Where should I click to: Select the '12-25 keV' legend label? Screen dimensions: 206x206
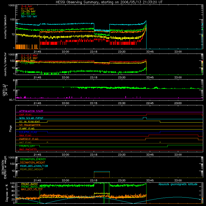(28, 11)
